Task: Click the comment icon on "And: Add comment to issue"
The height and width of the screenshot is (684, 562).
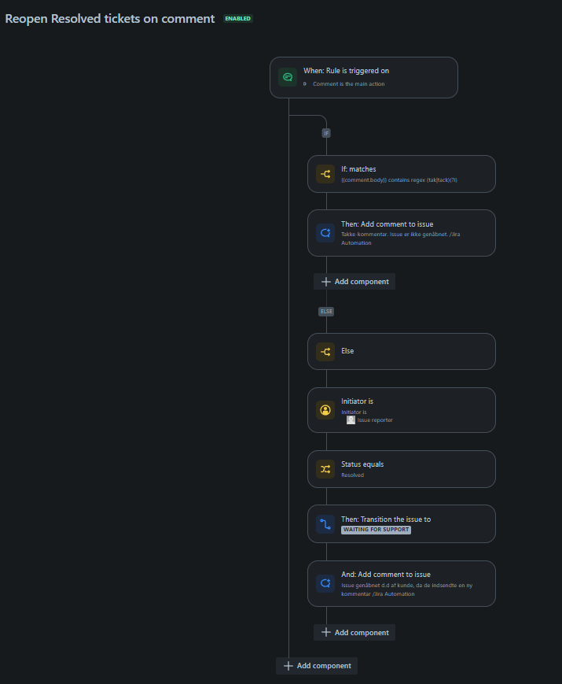Action: click(x=325, y=583)
